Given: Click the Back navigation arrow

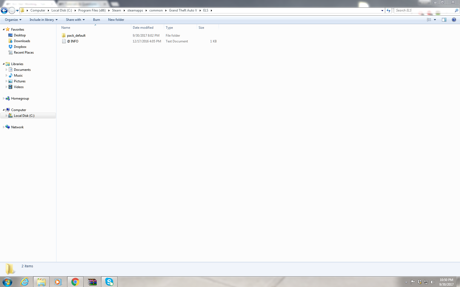Looking at the screenshot, I should 4,10.
